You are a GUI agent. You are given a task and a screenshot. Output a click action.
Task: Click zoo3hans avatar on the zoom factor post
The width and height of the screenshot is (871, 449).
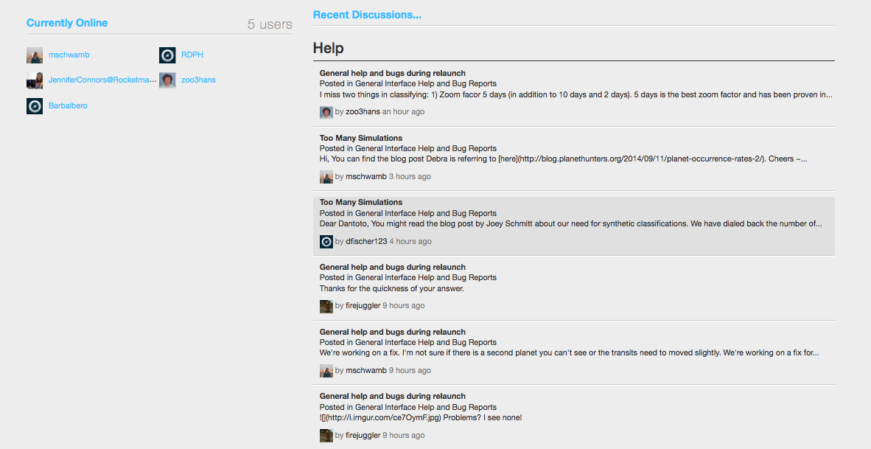click(x=326, y=111)
